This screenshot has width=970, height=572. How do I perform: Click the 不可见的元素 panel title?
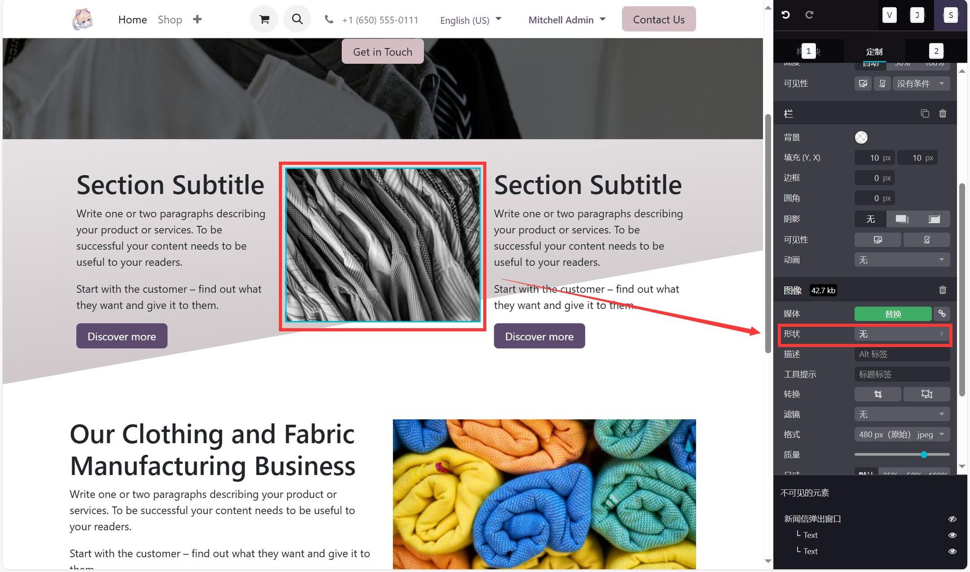coord(804,493)
